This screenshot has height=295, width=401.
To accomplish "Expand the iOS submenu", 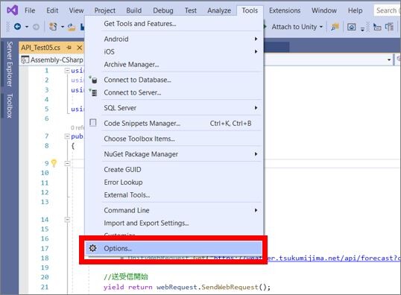I will 256,51.
